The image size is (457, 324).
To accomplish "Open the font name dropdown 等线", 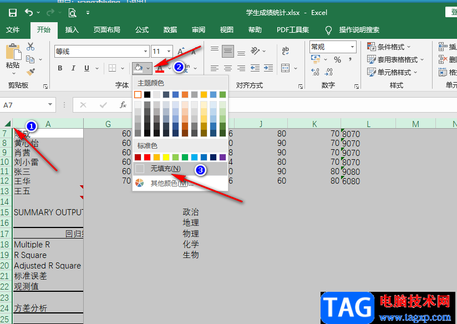I will (x=145, y=52).
